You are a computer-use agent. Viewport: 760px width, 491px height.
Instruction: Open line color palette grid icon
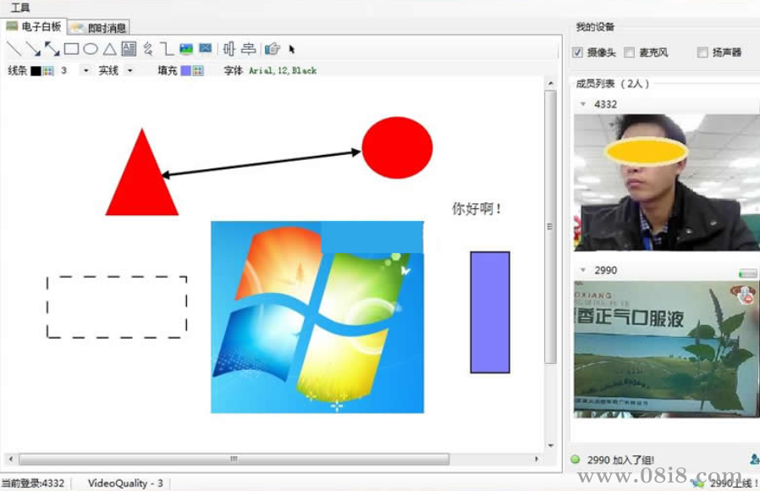[48, 71]
